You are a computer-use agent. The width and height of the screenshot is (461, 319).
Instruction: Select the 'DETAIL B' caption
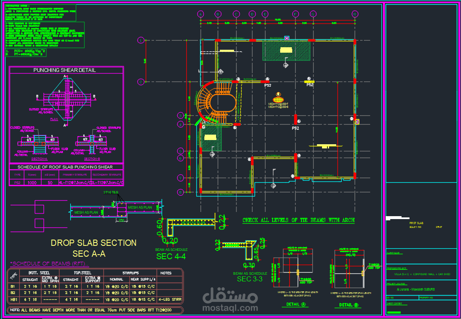click(x=349, y=305)
